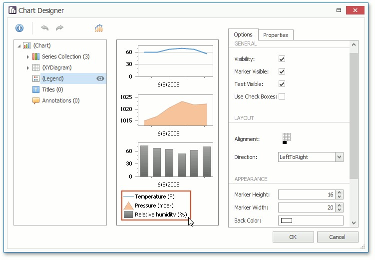375x260 pixels.
Task: Click the undo arrow in toolbar
Action: [x=44, y=28]
